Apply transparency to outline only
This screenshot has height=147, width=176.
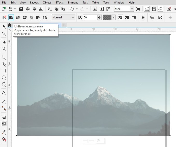(x=134, y=18)
